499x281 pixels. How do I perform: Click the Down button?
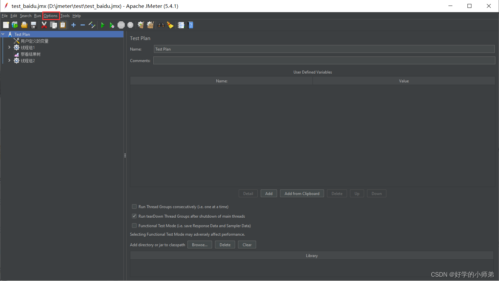click(377, 193)
